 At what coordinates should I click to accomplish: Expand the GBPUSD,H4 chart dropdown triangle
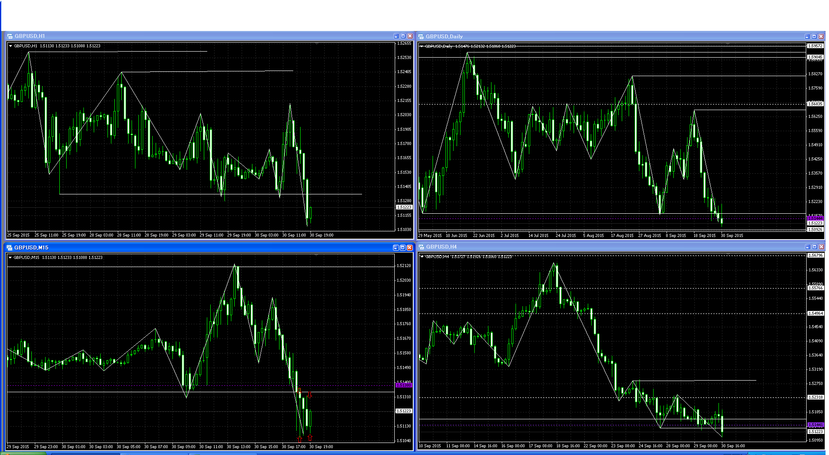[422, 257]
